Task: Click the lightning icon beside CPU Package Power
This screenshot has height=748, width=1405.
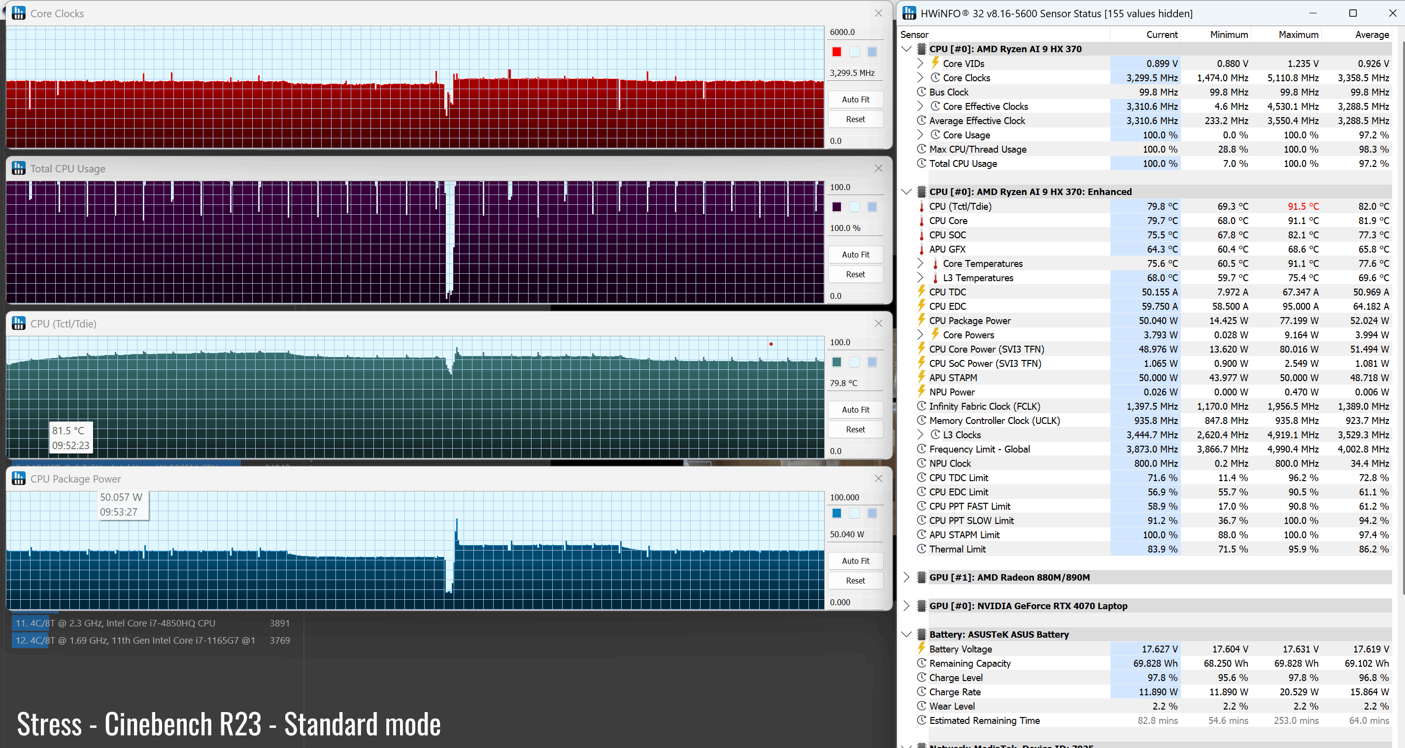Action: pos(922,320)
